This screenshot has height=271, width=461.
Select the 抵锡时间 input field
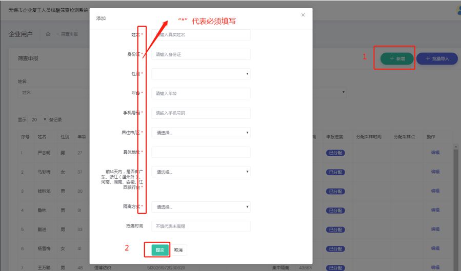coord(201,226)
